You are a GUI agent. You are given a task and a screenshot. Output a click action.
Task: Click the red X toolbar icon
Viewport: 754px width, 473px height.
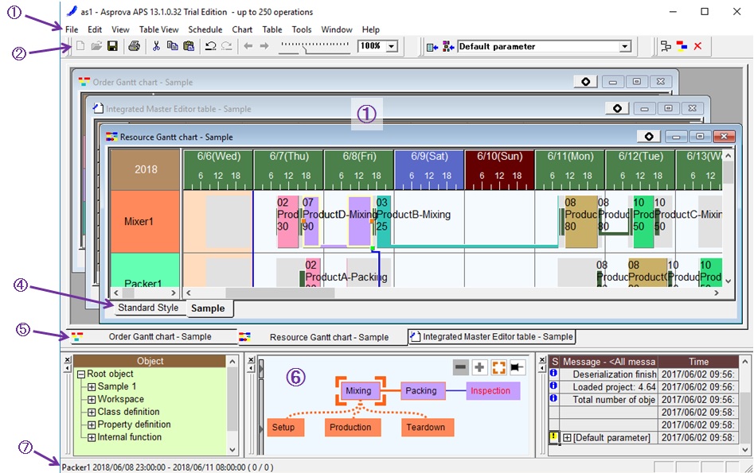click(x=697, y=46)
